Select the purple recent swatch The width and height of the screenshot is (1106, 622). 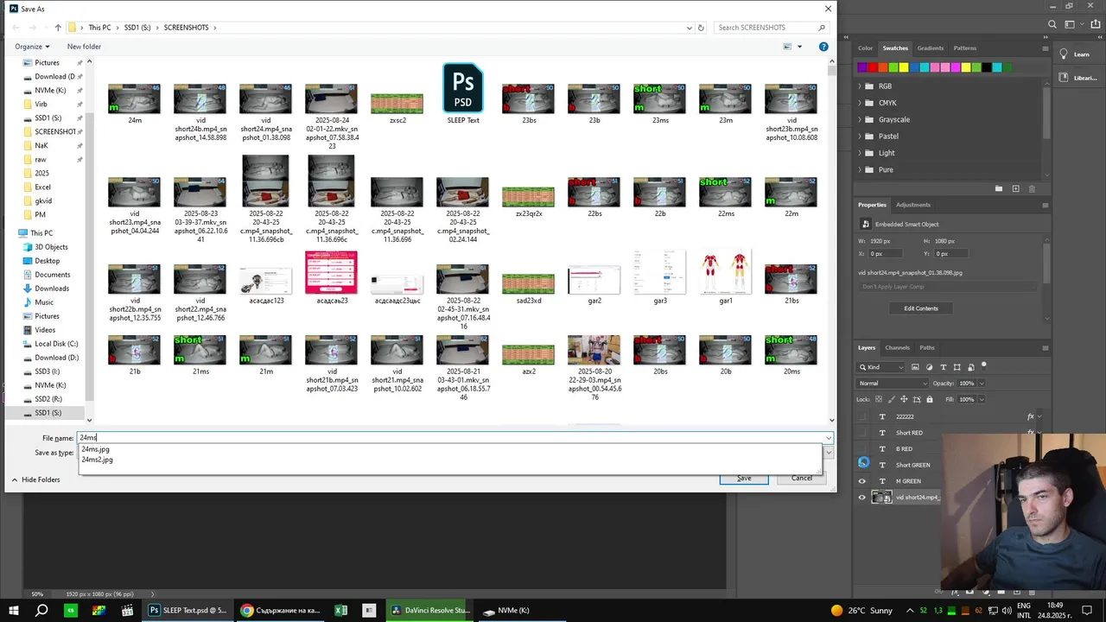pos(862,67)
